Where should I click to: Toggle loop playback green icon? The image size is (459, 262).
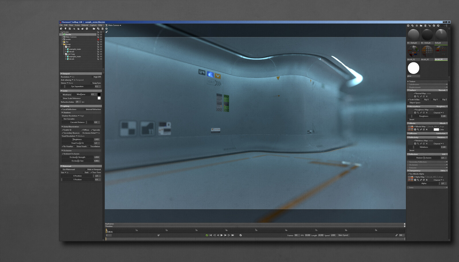click(x=207, y=235)
